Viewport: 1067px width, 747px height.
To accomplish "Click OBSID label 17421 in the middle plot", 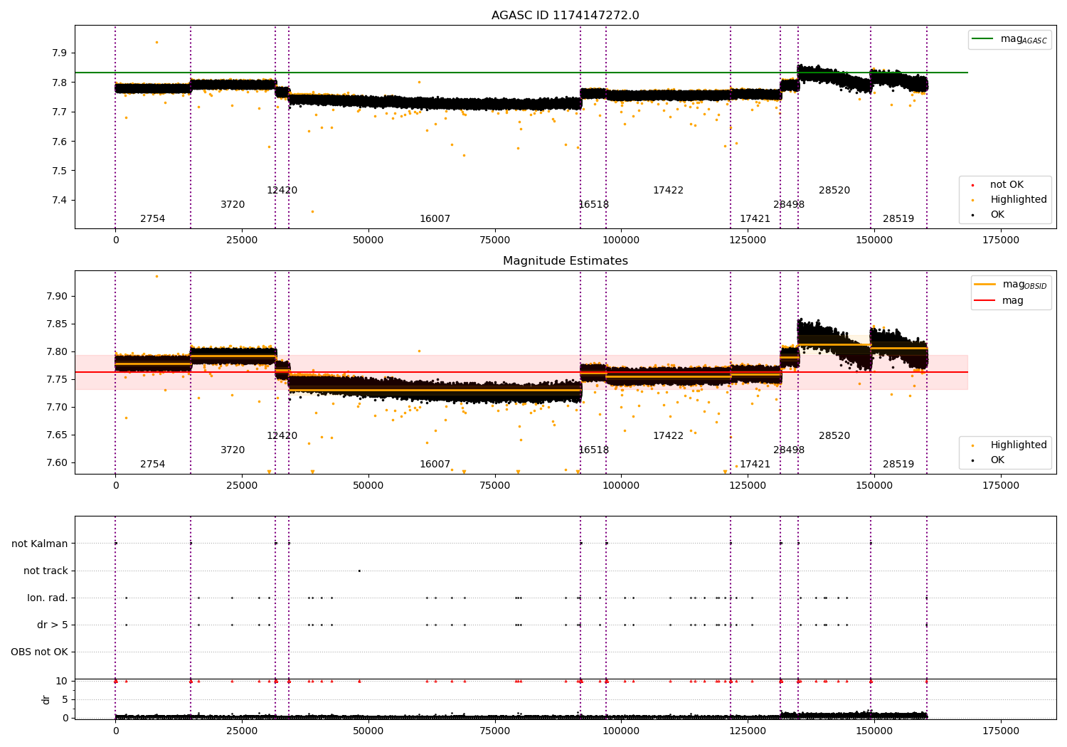I will pos(755,465).
